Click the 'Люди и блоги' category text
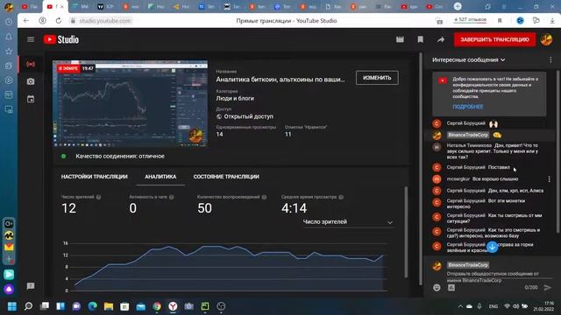This screenshot has height=315, width=561. (x=235, y=98)
